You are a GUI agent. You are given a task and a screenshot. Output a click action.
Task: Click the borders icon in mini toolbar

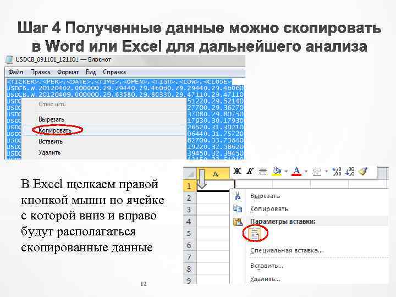(317, 172)
